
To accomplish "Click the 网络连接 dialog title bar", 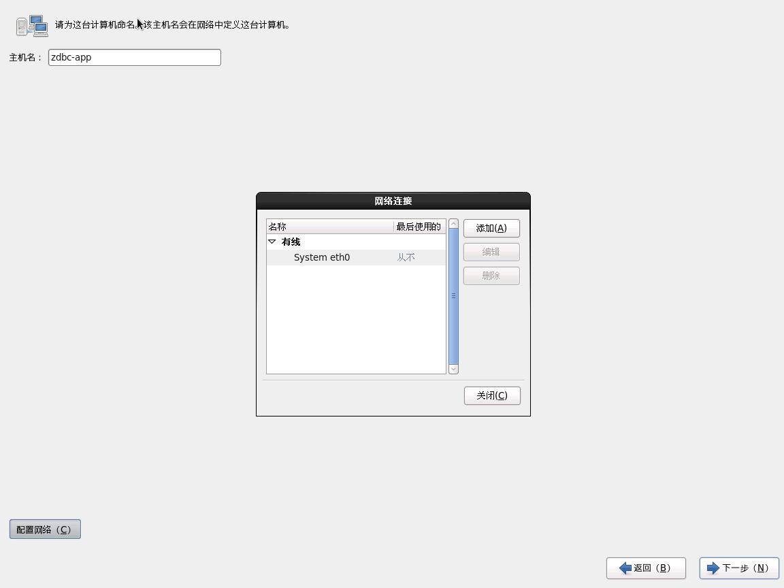I will click(x=393, y=201).
